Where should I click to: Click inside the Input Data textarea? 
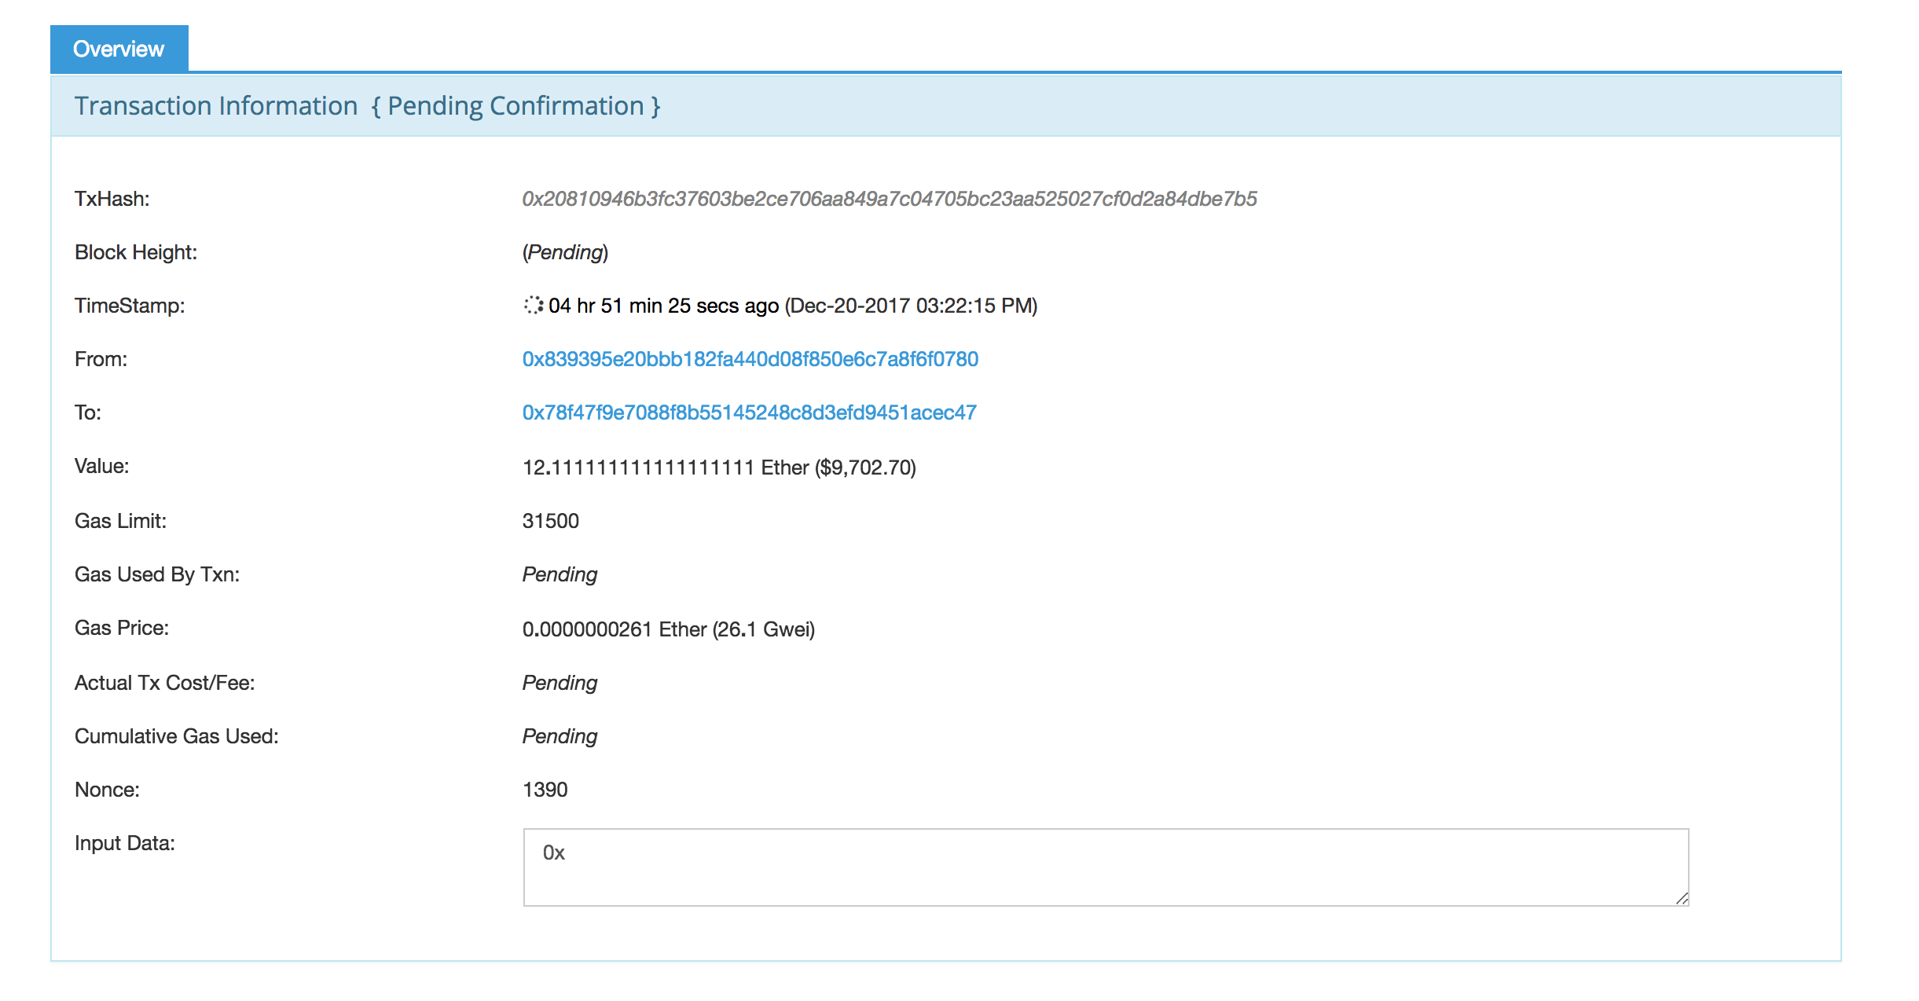tap(1100, 864)
